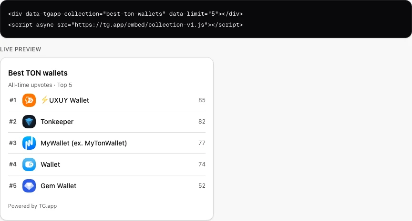Image resolution: width=412 pixels, height=221 pixels.
Task: Open the Tonkeeper entry
Action: pos(107,122)
